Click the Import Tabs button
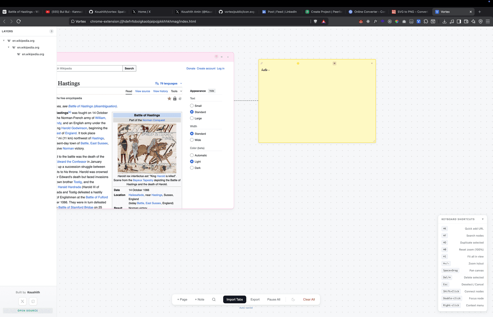The width and height of the screenshot is (493, 317). 234,299
